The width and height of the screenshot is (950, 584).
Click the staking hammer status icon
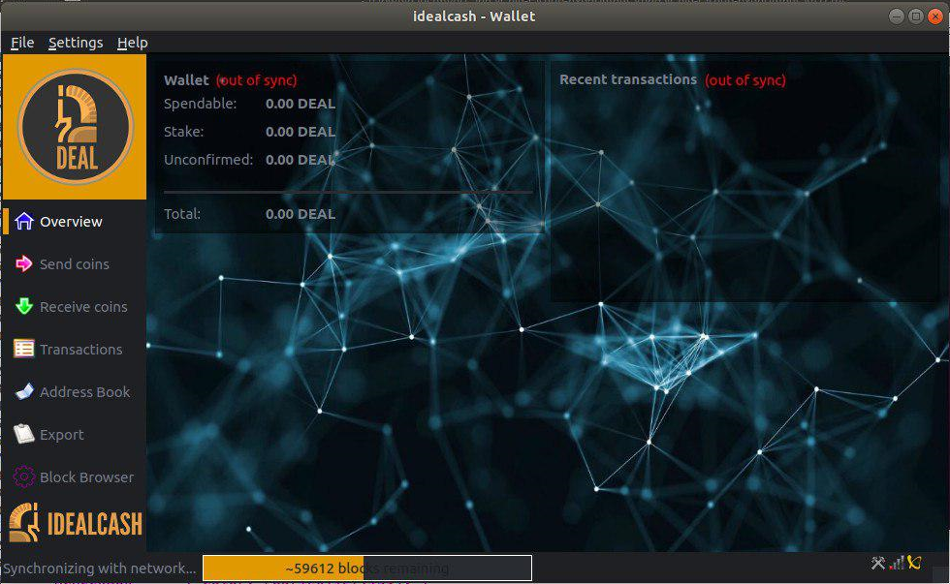[x=878, y=563]
